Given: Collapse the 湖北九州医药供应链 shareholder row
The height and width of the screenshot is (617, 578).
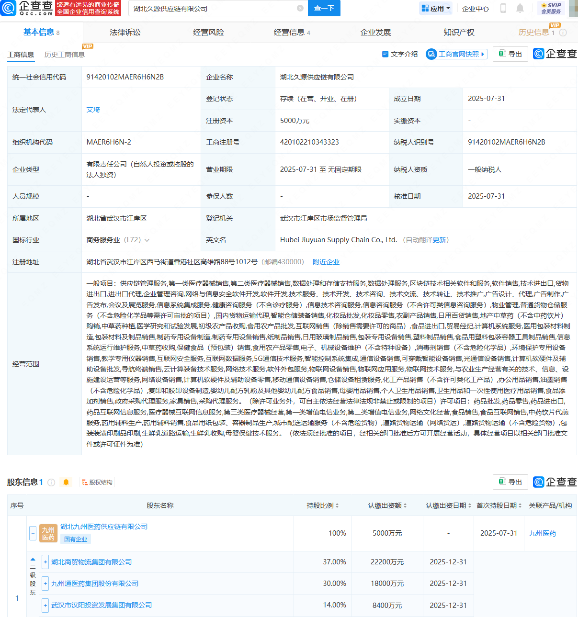Looking at the screenshot, I should (x=33, y=533).
